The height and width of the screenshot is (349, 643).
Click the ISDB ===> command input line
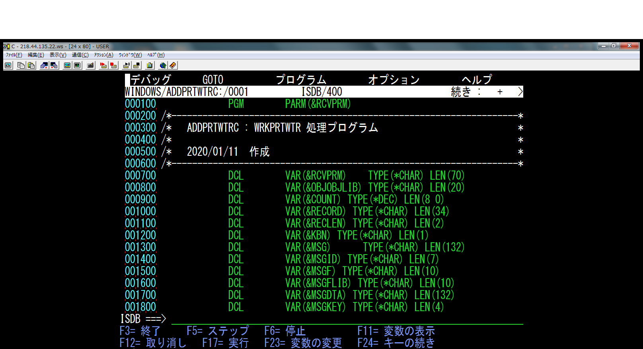(x=346, y=319)
